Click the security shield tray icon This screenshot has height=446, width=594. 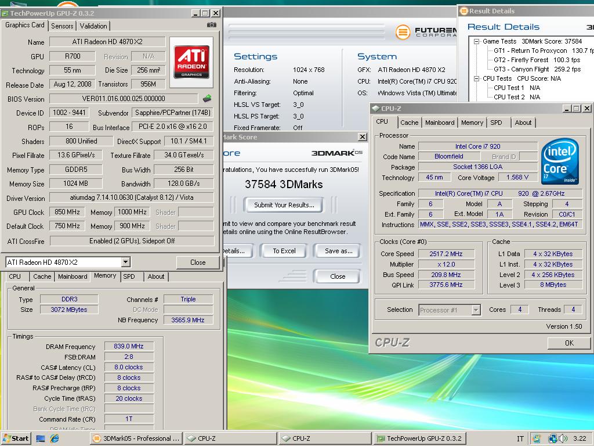537,438
